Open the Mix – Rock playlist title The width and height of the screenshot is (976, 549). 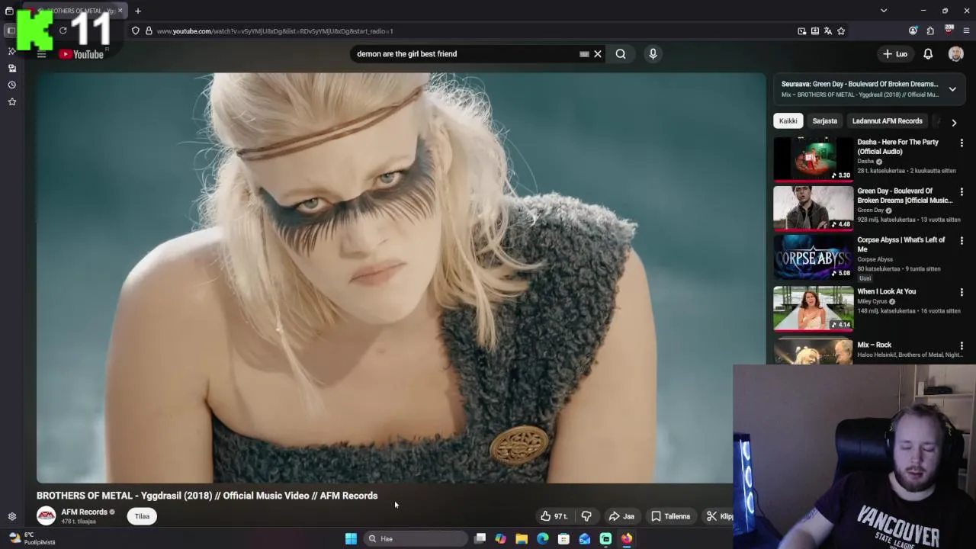(874, 345)
